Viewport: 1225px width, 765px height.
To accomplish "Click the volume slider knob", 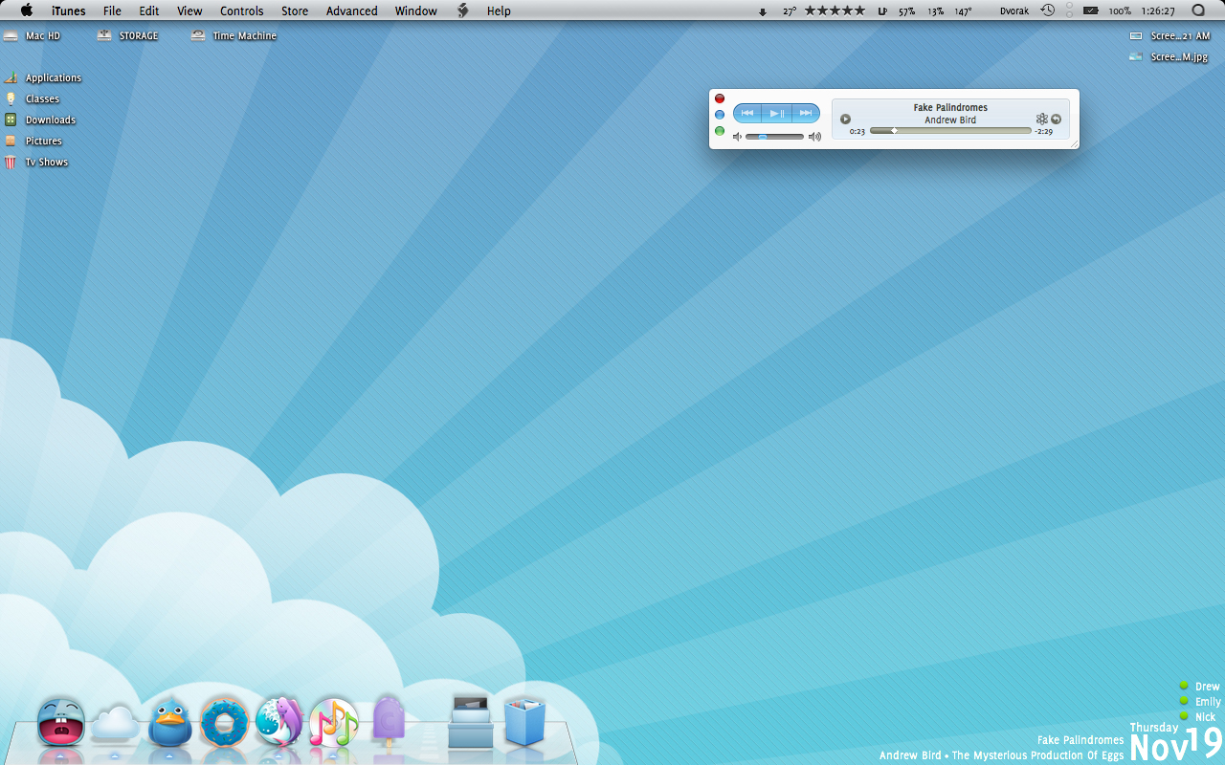I will [762, 137].
